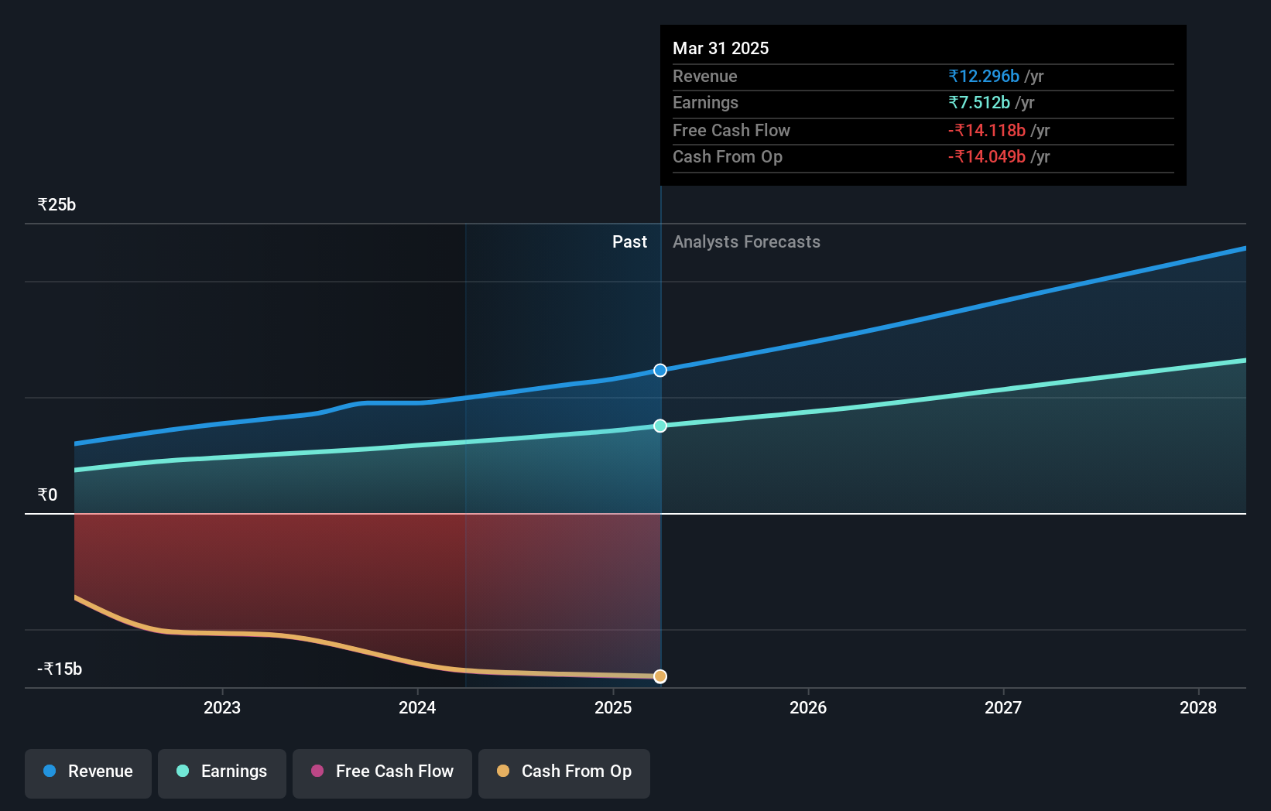1271x811 pixels.
Task: Click the 2027 x-axis label
Action: (x=1003, y=708)
